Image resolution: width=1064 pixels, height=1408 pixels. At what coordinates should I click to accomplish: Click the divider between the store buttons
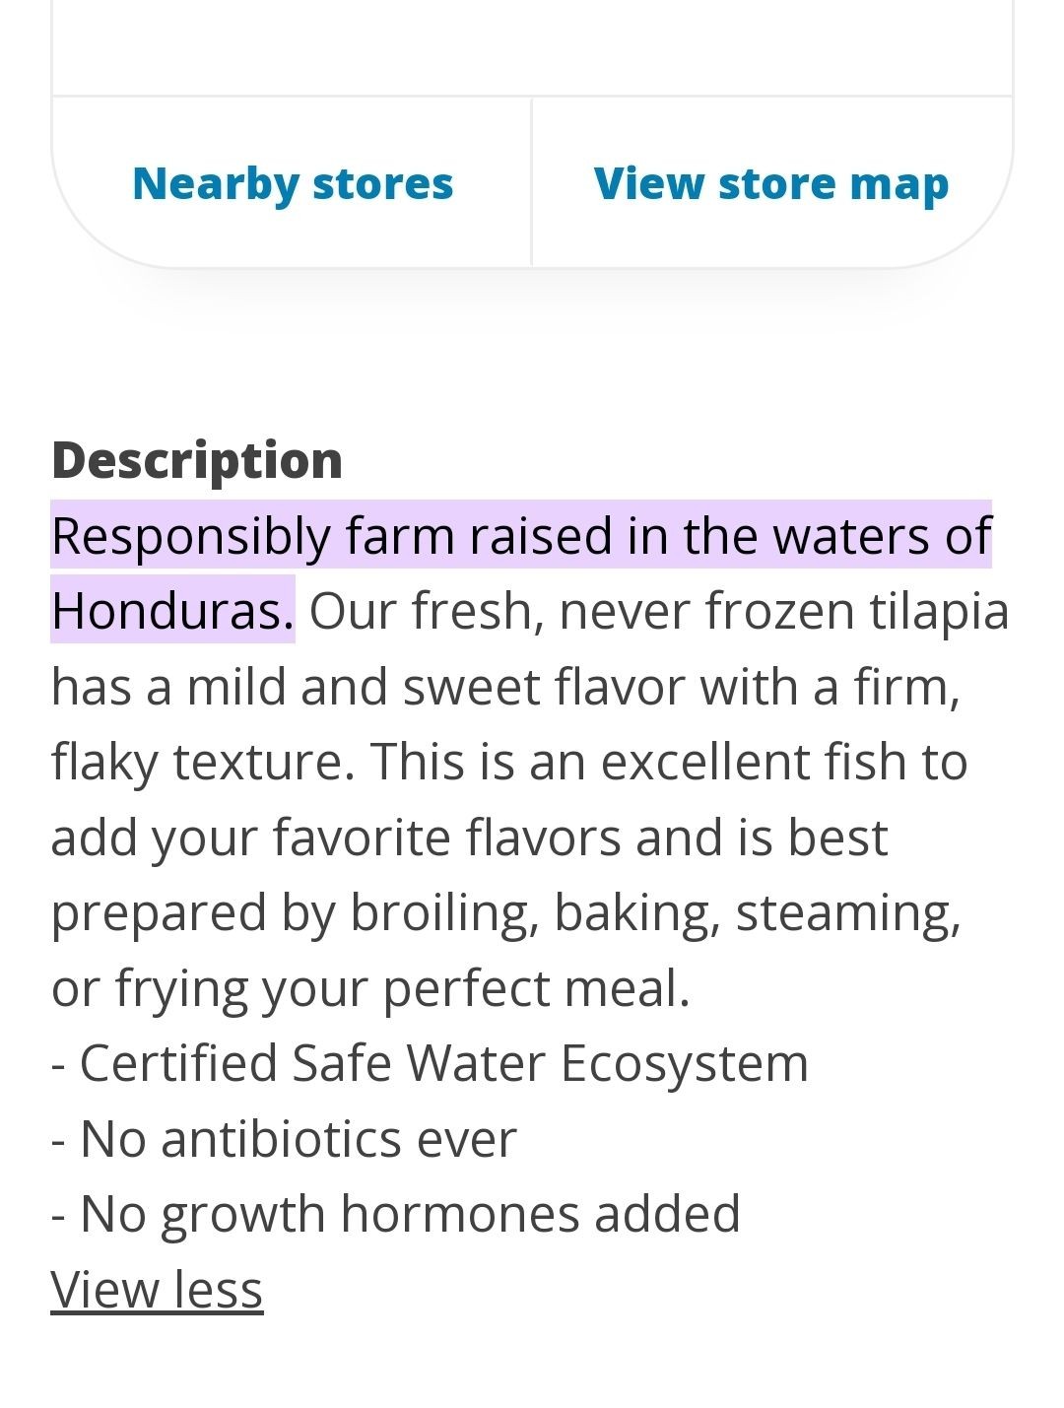pyautogui.click(x=532, y=183)
